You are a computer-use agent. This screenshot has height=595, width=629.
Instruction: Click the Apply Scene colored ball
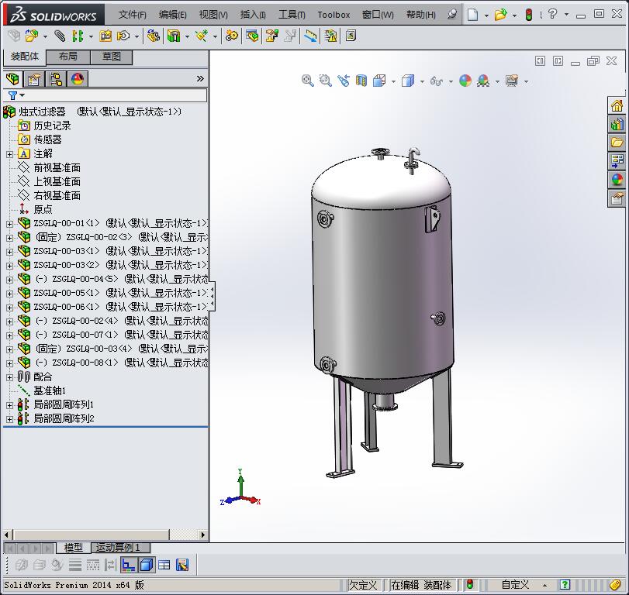[x=465, y=81]
